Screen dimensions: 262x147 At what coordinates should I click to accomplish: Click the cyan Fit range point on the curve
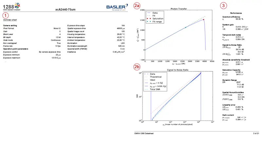click(x=186, y=27)
